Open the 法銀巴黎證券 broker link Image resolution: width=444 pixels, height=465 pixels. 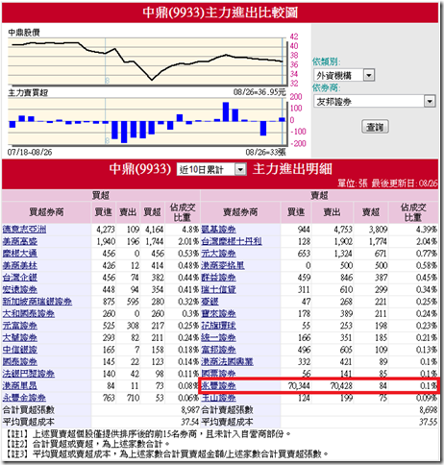29,374
